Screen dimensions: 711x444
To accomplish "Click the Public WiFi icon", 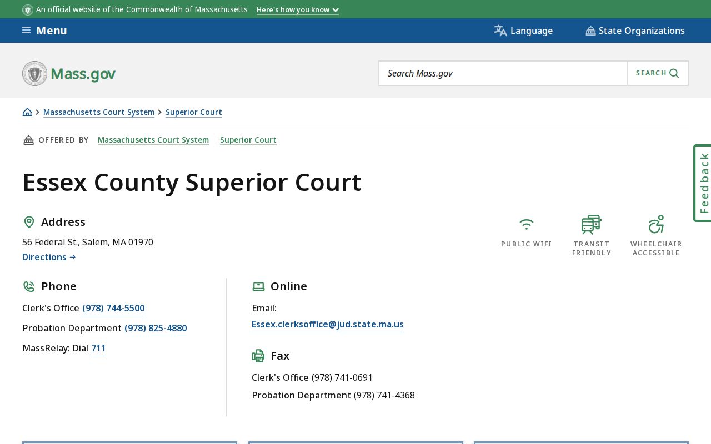I will click(527, 224).
